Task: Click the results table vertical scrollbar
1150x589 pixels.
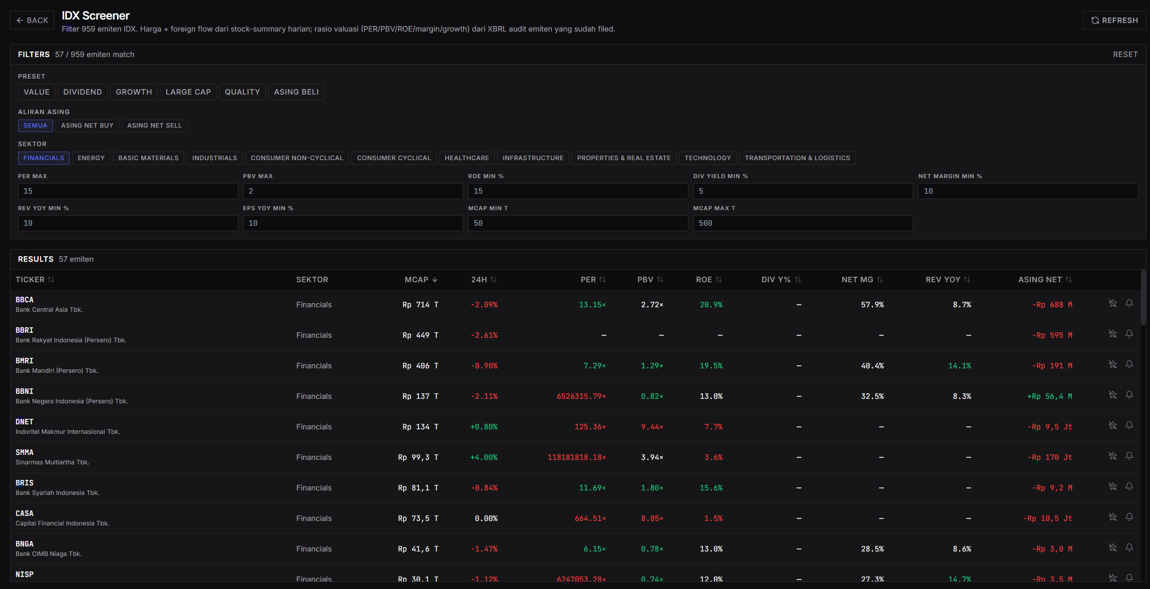Action: point(1143,297)
